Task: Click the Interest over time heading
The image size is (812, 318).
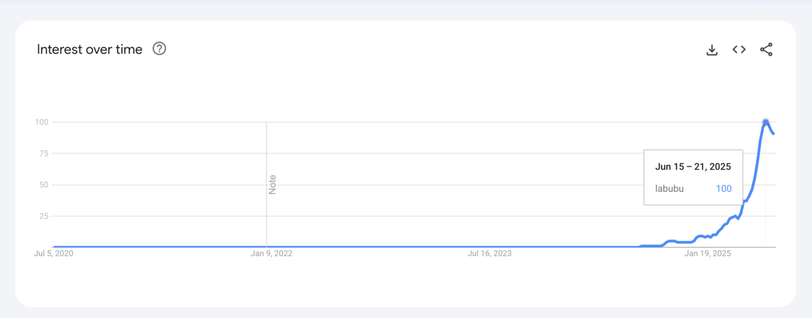Action: 90,50
